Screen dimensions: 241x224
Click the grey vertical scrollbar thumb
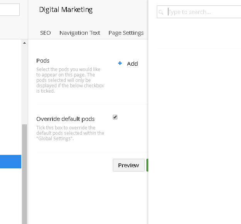[24, 174]
